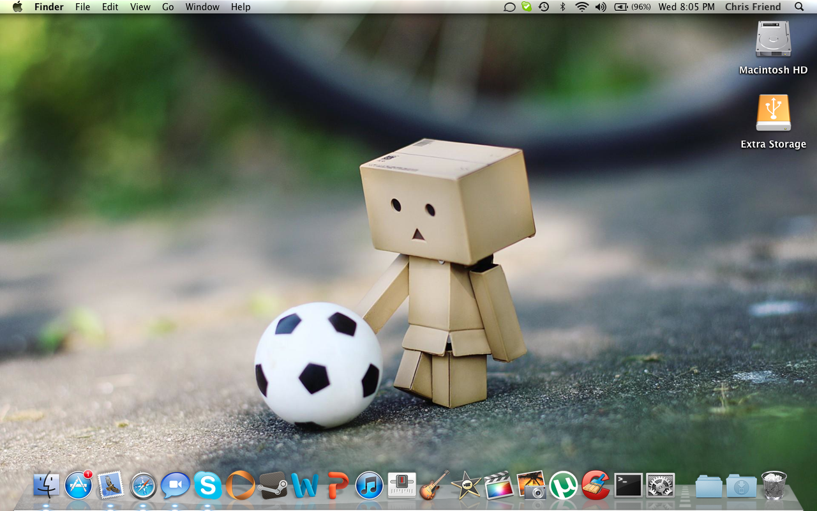The height and width of the screenshot is (511, 817).
Task: Click the green checkmark status menu icon
Action: pos(527,6)
